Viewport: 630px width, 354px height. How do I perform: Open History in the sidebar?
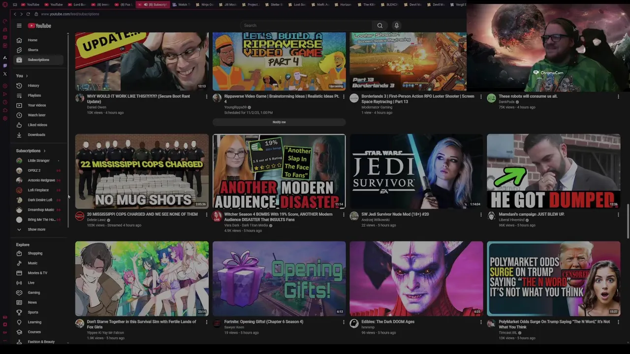tap(39, 86)
